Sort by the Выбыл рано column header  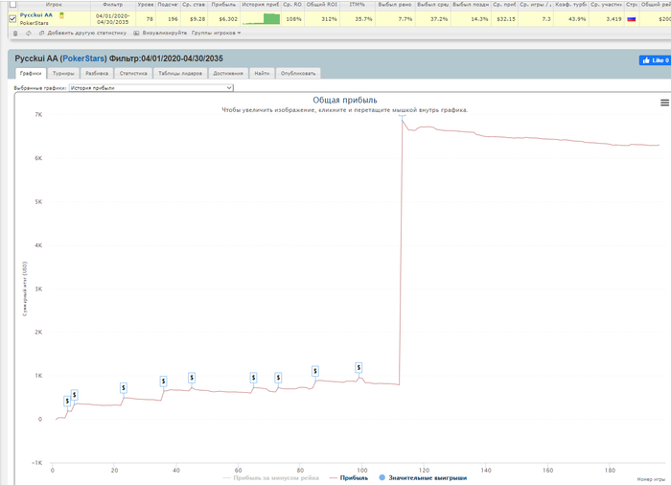point(395,4)
